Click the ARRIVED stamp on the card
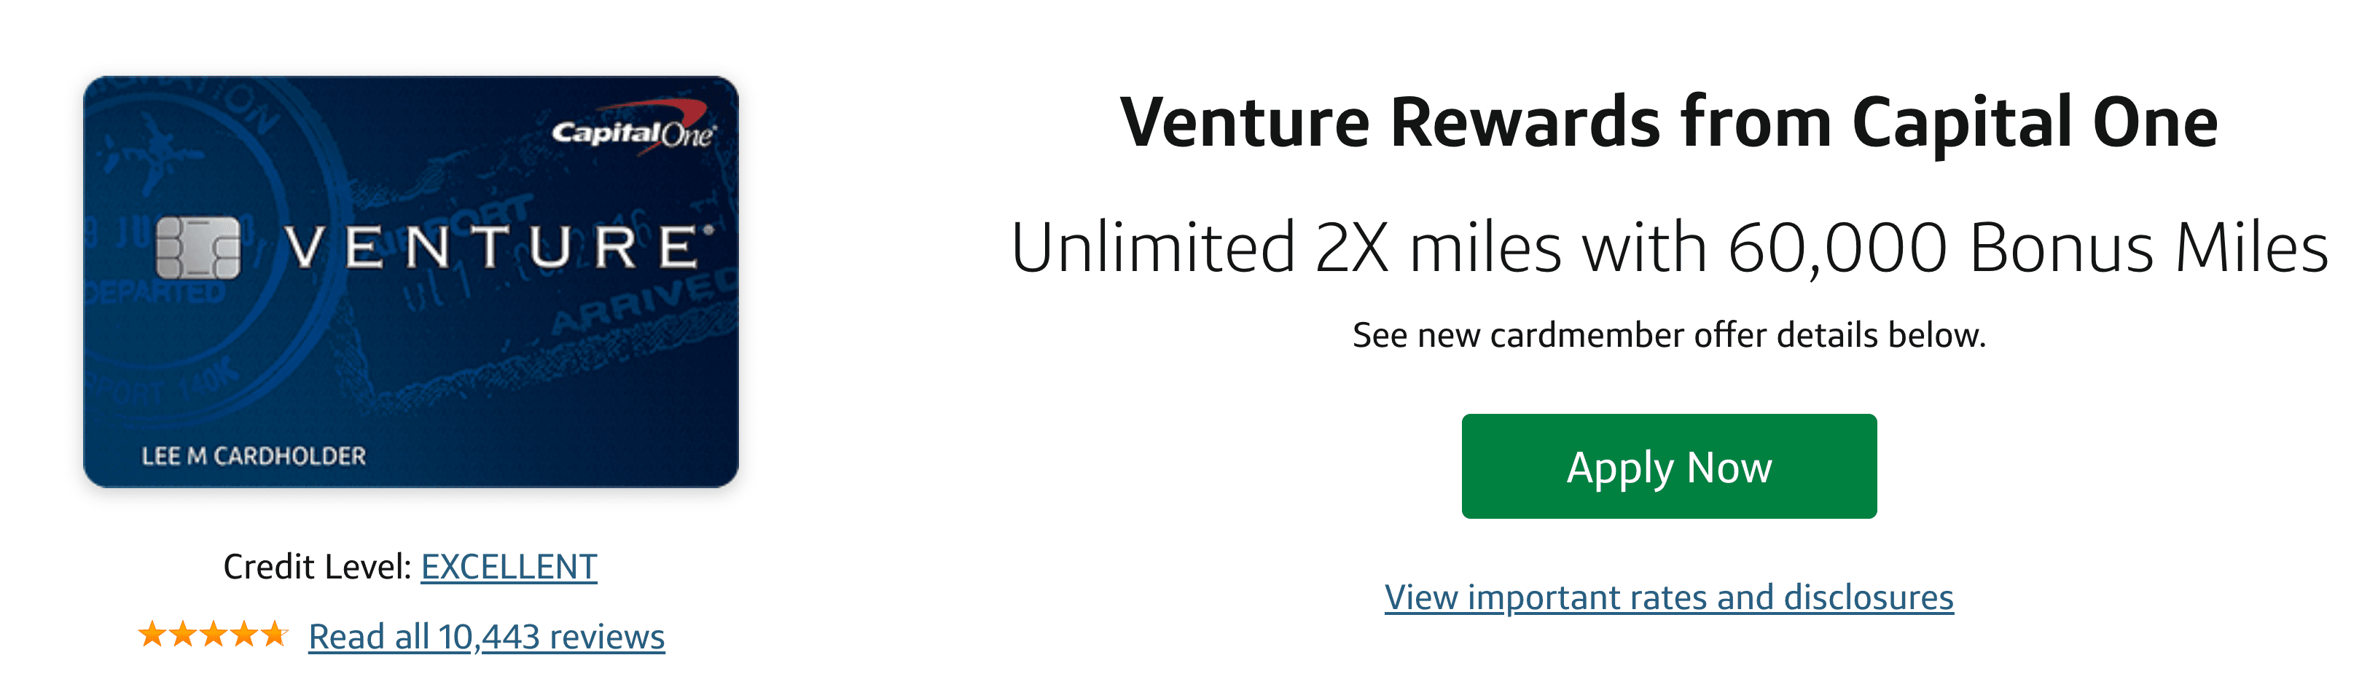 click(644, 304)
